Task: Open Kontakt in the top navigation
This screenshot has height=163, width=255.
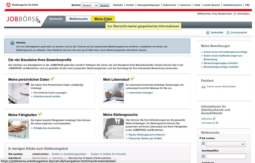Action: [130, 5]
